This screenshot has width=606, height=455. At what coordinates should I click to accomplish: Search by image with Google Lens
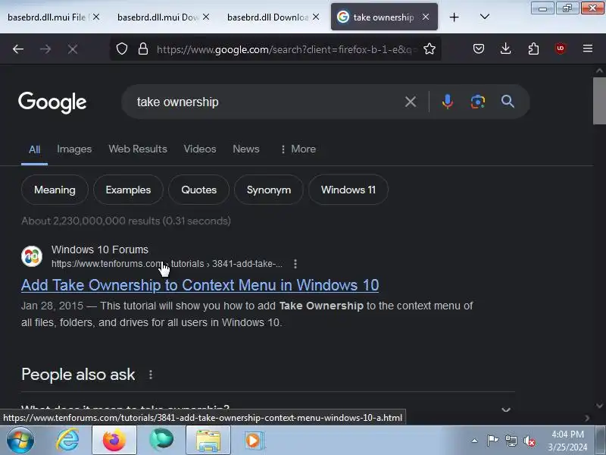click(478, 102)
